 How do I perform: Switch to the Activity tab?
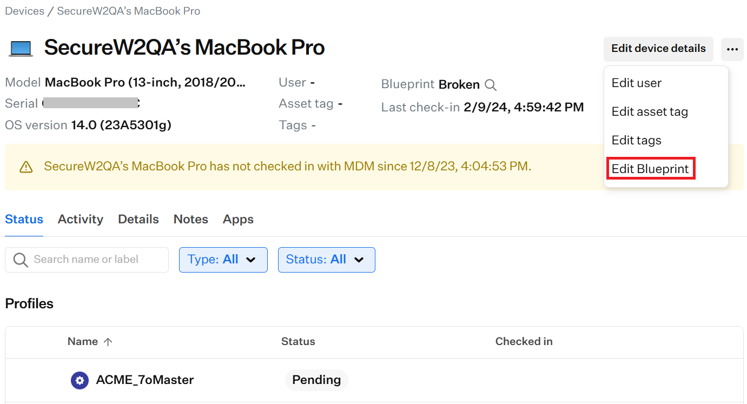[x=81, y=219]
